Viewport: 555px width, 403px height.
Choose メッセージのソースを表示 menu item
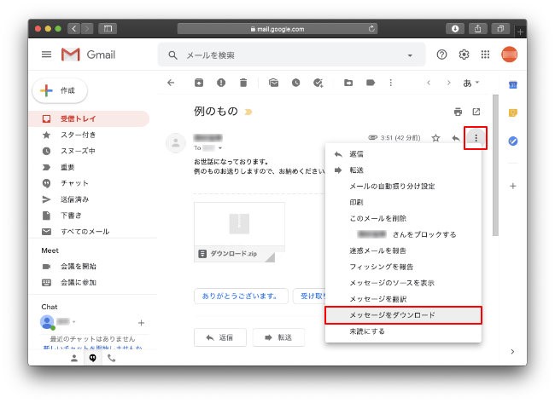392,283
